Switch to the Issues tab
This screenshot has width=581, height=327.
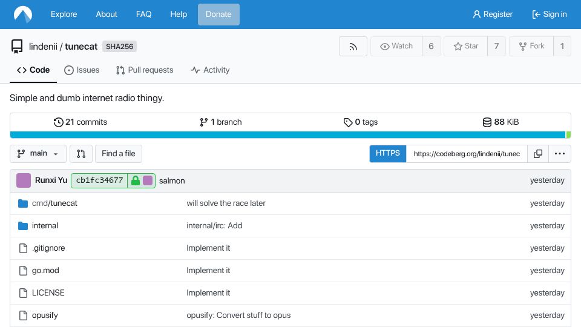pos(82,70)
